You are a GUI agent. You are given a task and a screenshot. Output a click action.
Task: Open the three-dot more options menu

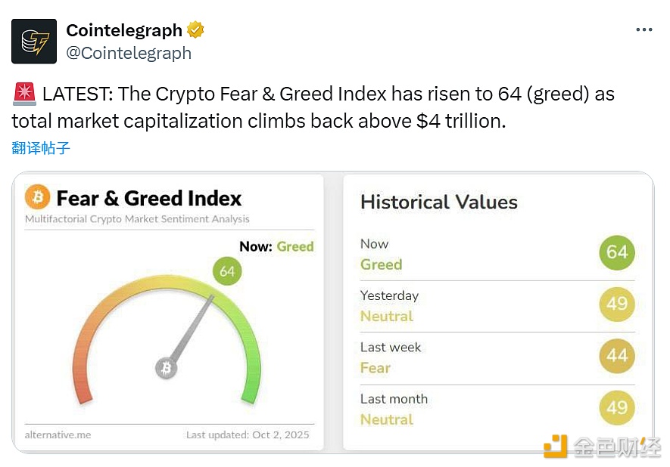click(644, 29)
